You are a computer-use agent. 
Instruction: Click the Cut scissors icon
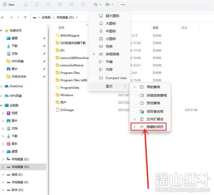click(x=26, y=5)
